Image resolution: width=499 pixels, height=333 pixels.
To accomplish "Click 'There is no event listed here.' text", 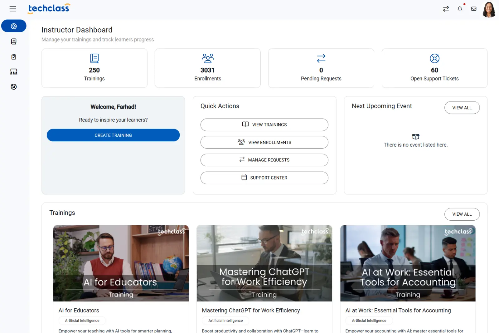I will click(416, 145).
